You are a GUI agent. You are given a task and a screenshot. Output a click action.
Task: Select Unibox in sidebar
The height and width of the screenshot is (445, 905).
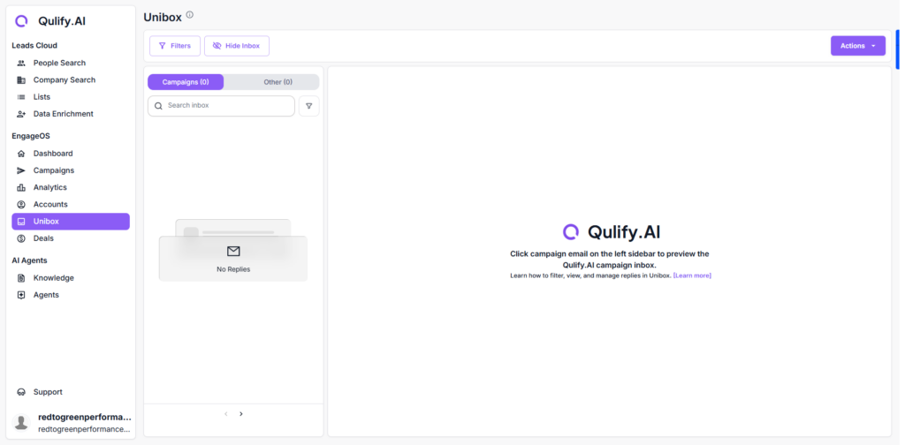71,222
